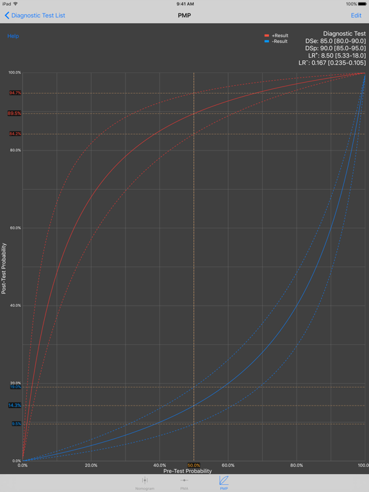
Task: Click the Pre-Test Probability axis title
Action: 188,471
